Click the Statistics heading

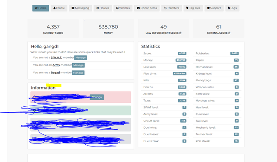coord(151,46)
